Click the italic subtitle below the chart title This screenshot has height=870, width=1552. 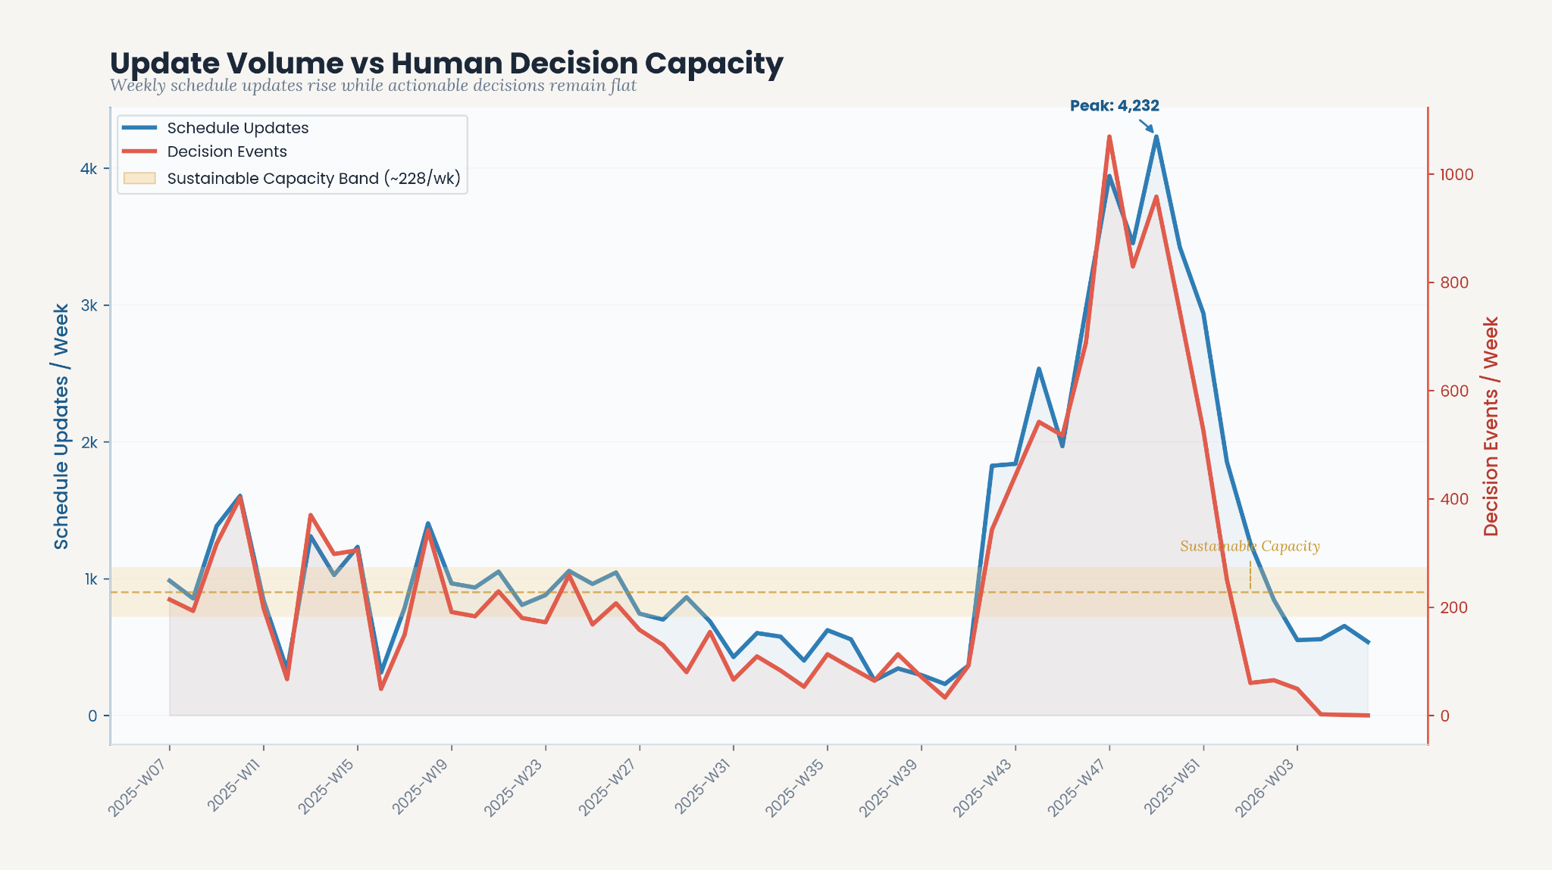point(373,86)
